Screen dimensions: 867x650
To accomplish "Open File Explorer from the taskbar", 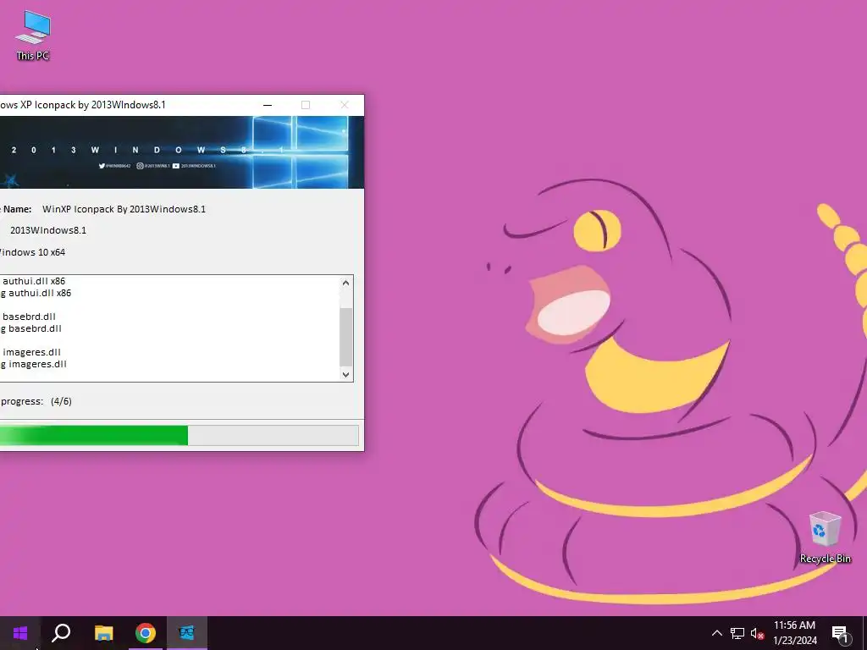I will (103, 633).
